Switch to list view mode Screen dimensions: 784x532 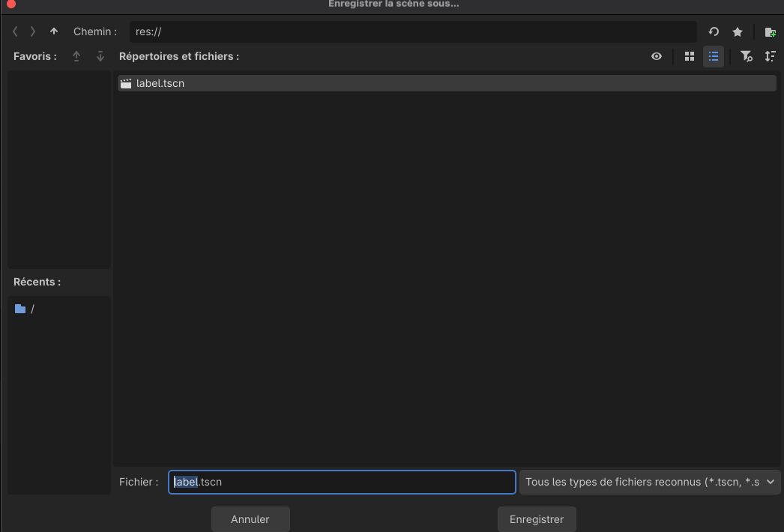[714, 56]
